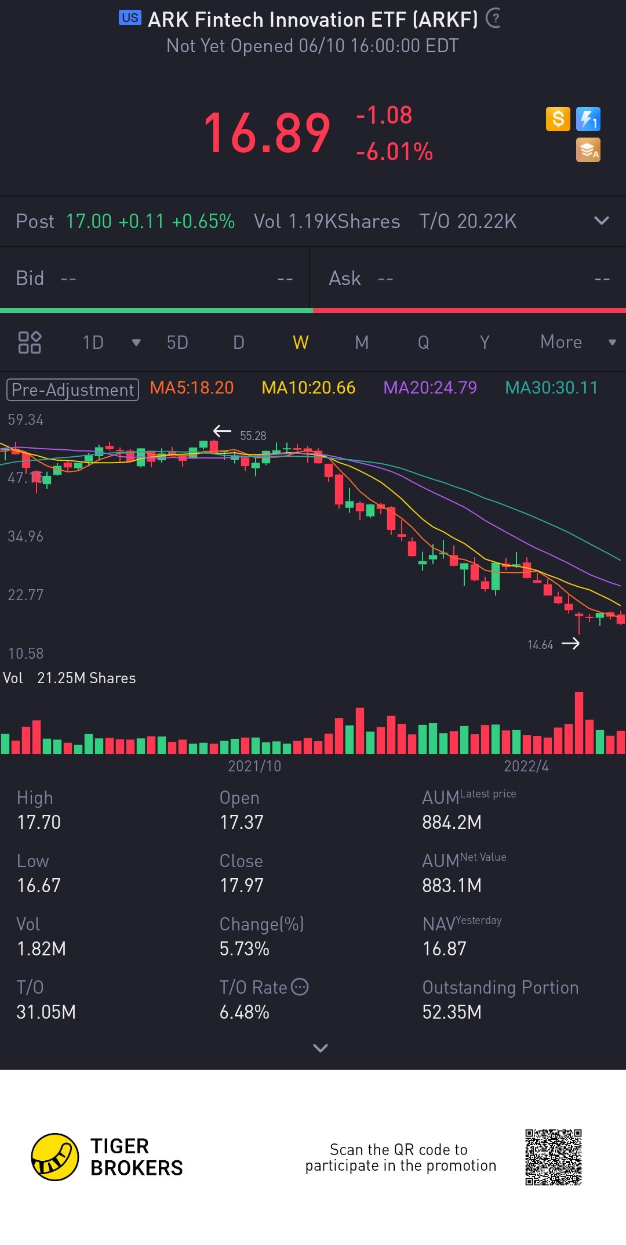The height and width of the screenshot is (1245, 626).
Task: Select the yearly Y chart tab
Action: (x=485, y=342)
